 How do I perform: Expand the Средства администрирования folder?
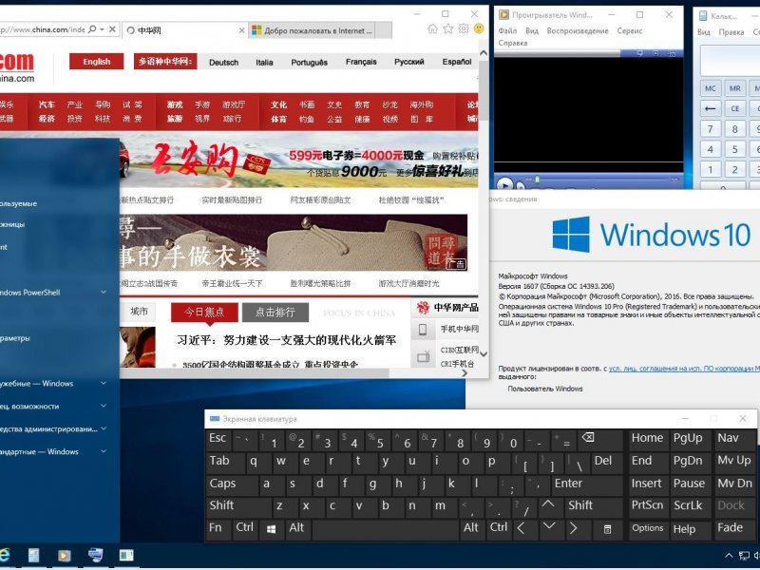pyautogui.click(x=104, y=428)
